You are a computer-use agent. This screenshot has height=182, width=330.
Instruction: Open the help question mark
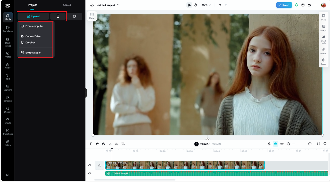303,5
